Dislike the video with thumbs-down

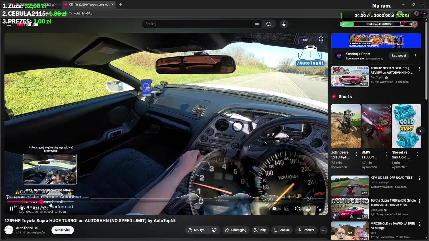point(214,230)
